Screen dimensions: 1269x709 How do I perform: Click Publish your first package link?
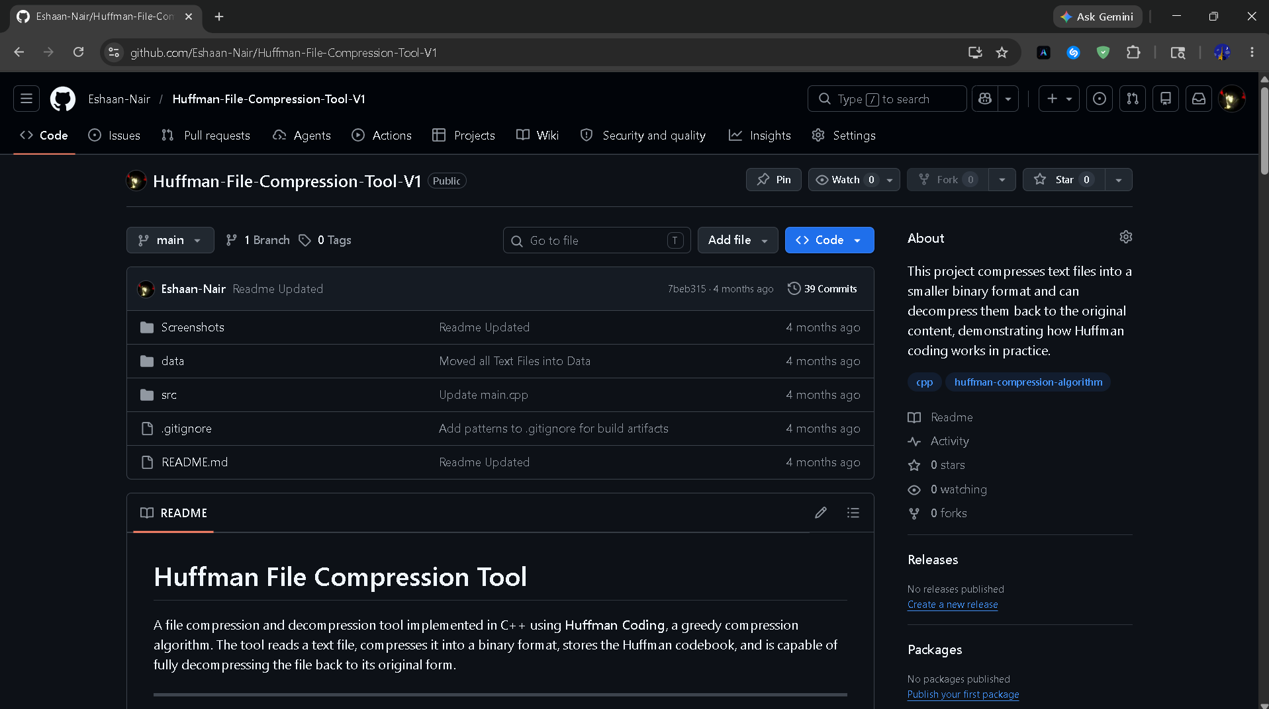click(x=963, y=694)
